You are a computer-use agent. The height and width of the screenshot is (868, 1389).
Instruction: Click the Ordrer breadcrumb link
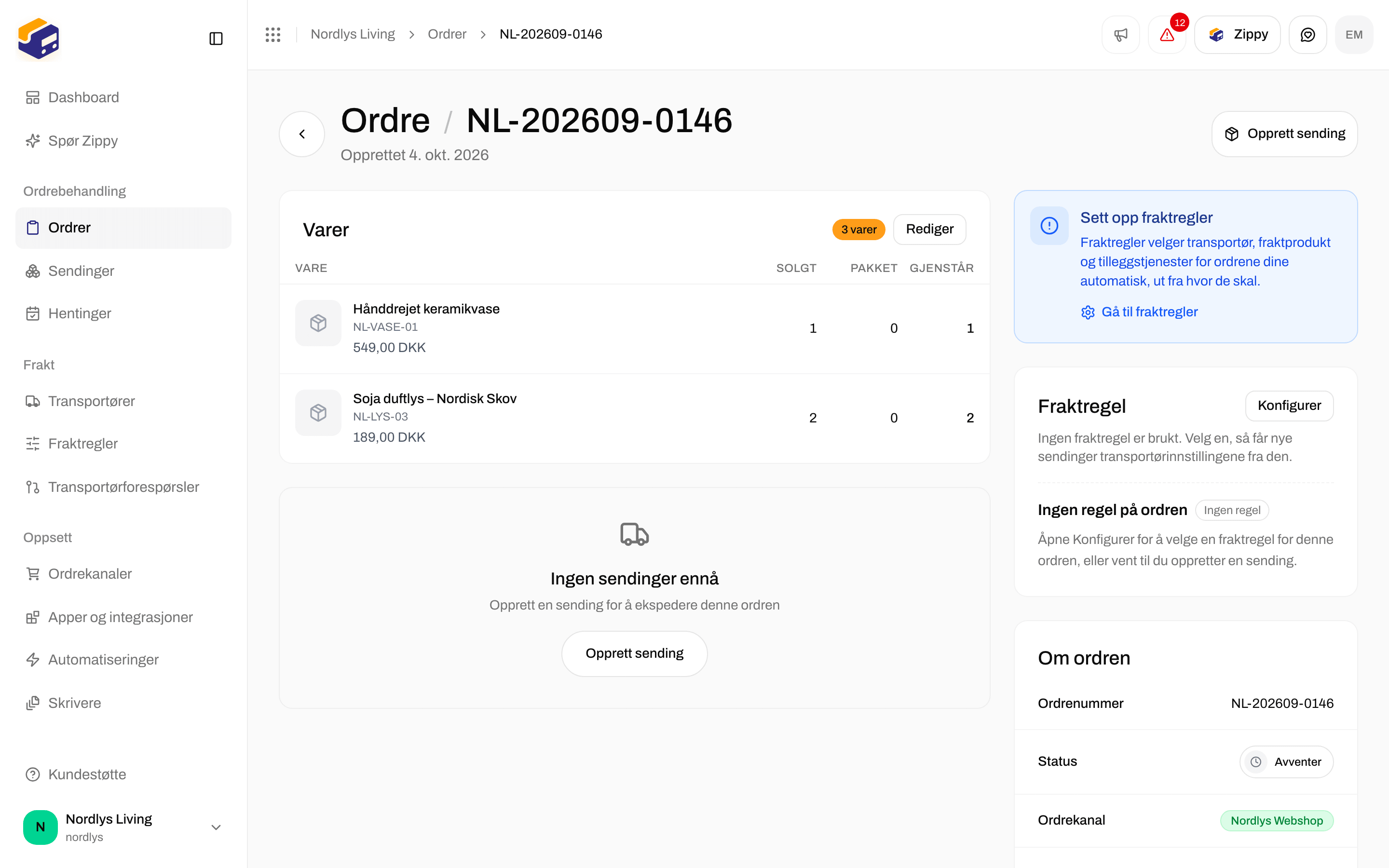447,34
